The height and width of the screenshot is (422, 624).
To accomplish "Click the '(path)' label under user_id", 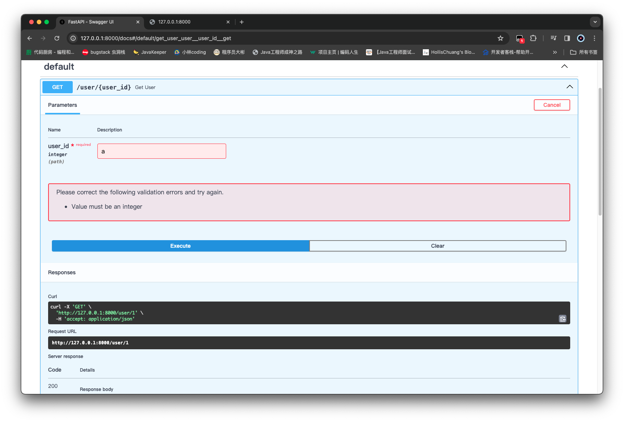I will (56, 162).
